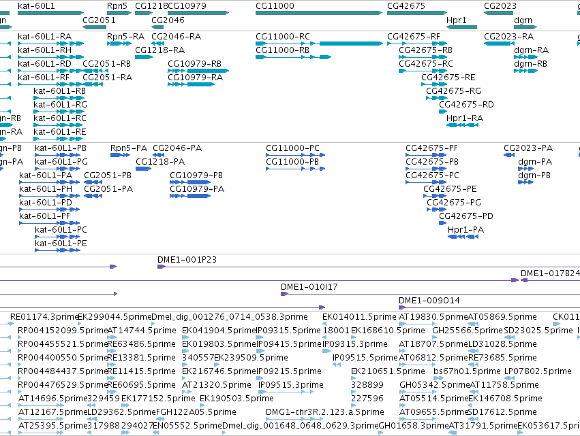Click the CG42675-RF transcript label
Image resolution: width=580 pixels, height=436 pixels.
[414, 37]
